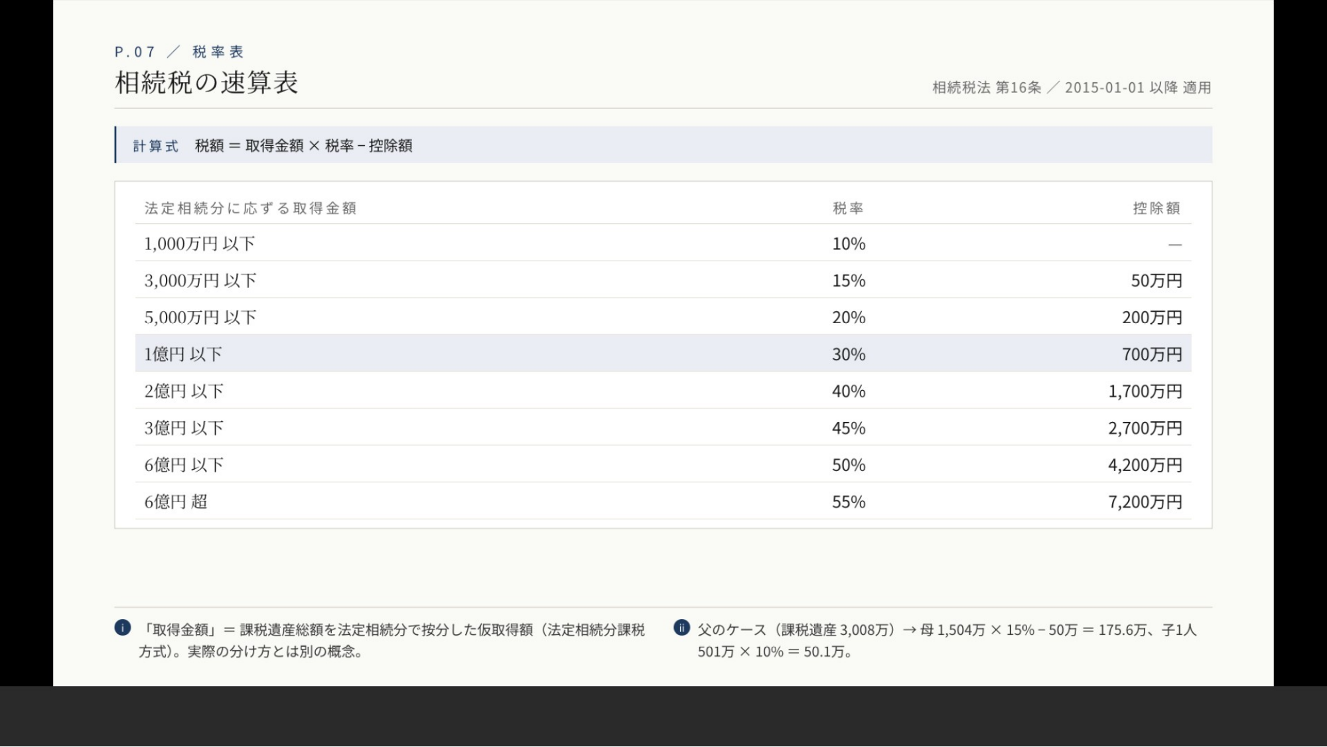
Task: Click the footnote i info icon
Action: click(123, 628)
